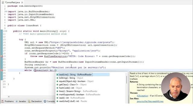Image resolution: width=193 pixels, height=108 pixels.
Task: Click the underlined RunTimeException text
Action: click(55, 56)
